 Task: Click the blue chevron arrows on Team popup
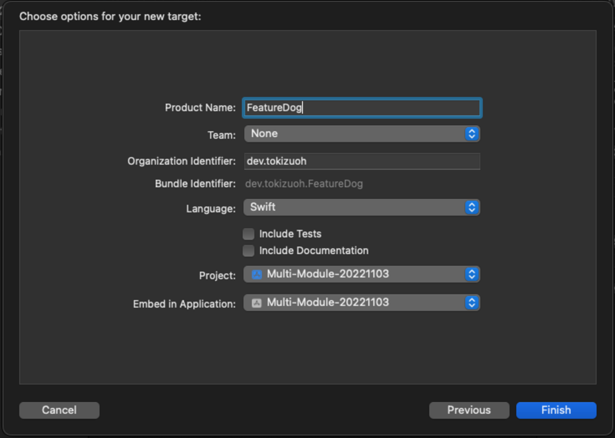471,134
